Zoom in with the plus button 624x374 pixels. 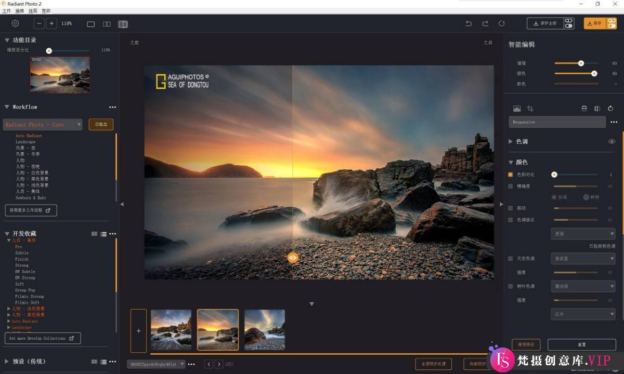point(51,23)
